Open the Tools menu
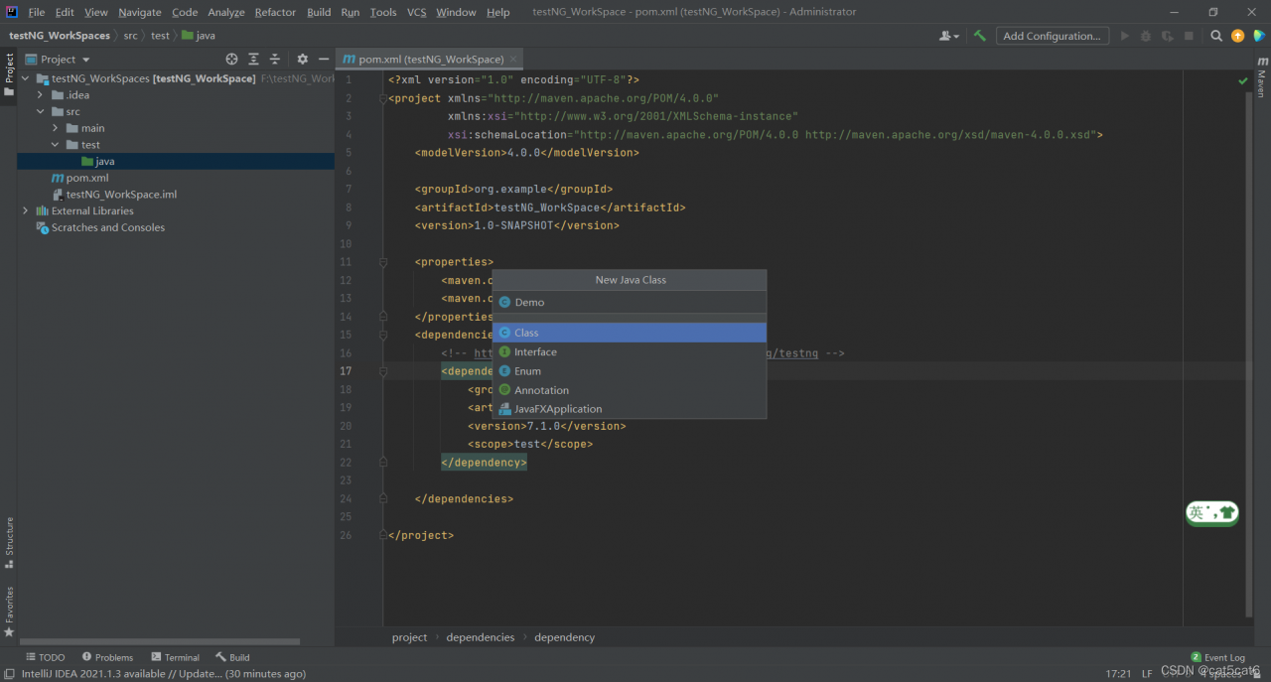 (x=383, y=12)
